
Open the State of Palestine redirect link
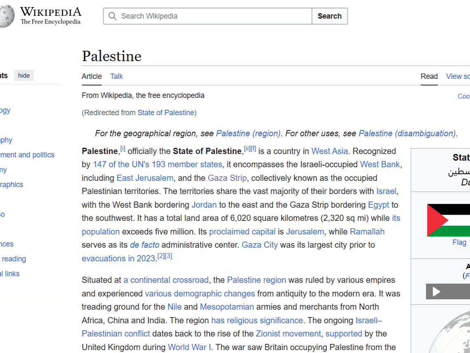pos(166,112)
